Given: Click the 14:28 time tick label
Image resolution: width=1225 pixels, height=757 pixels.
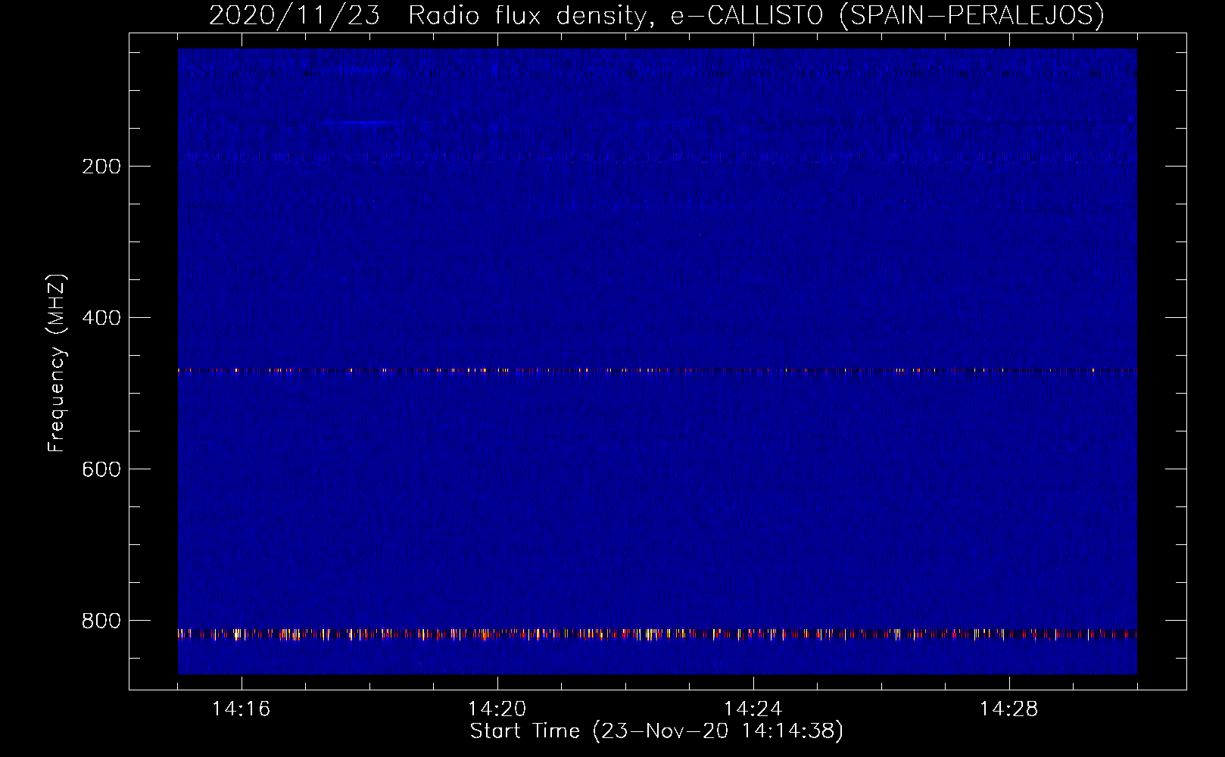Looking at the screenshot, I should [x=1009, y=709].
